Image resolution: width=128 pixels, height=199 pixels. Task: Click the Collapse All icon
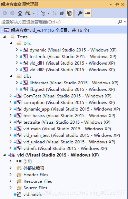pyautogui.click(x=62, y=13)
